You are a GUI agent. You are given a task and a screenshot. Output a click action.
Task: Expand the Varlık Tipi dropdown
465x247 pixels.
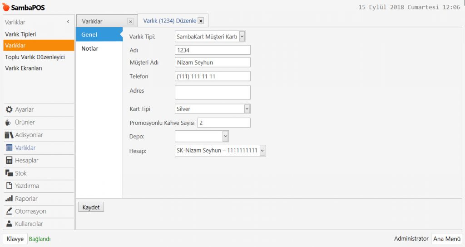coord(242,37)
